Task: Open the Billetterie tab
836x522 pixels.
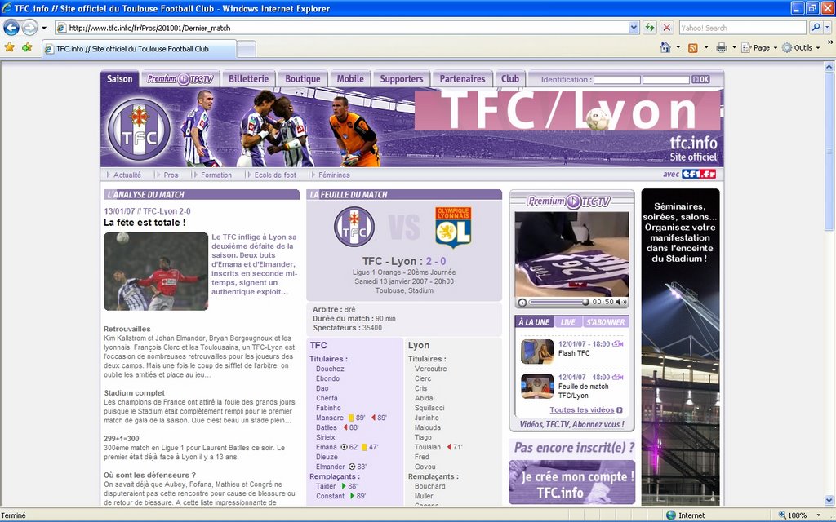Action: (248, 79)
